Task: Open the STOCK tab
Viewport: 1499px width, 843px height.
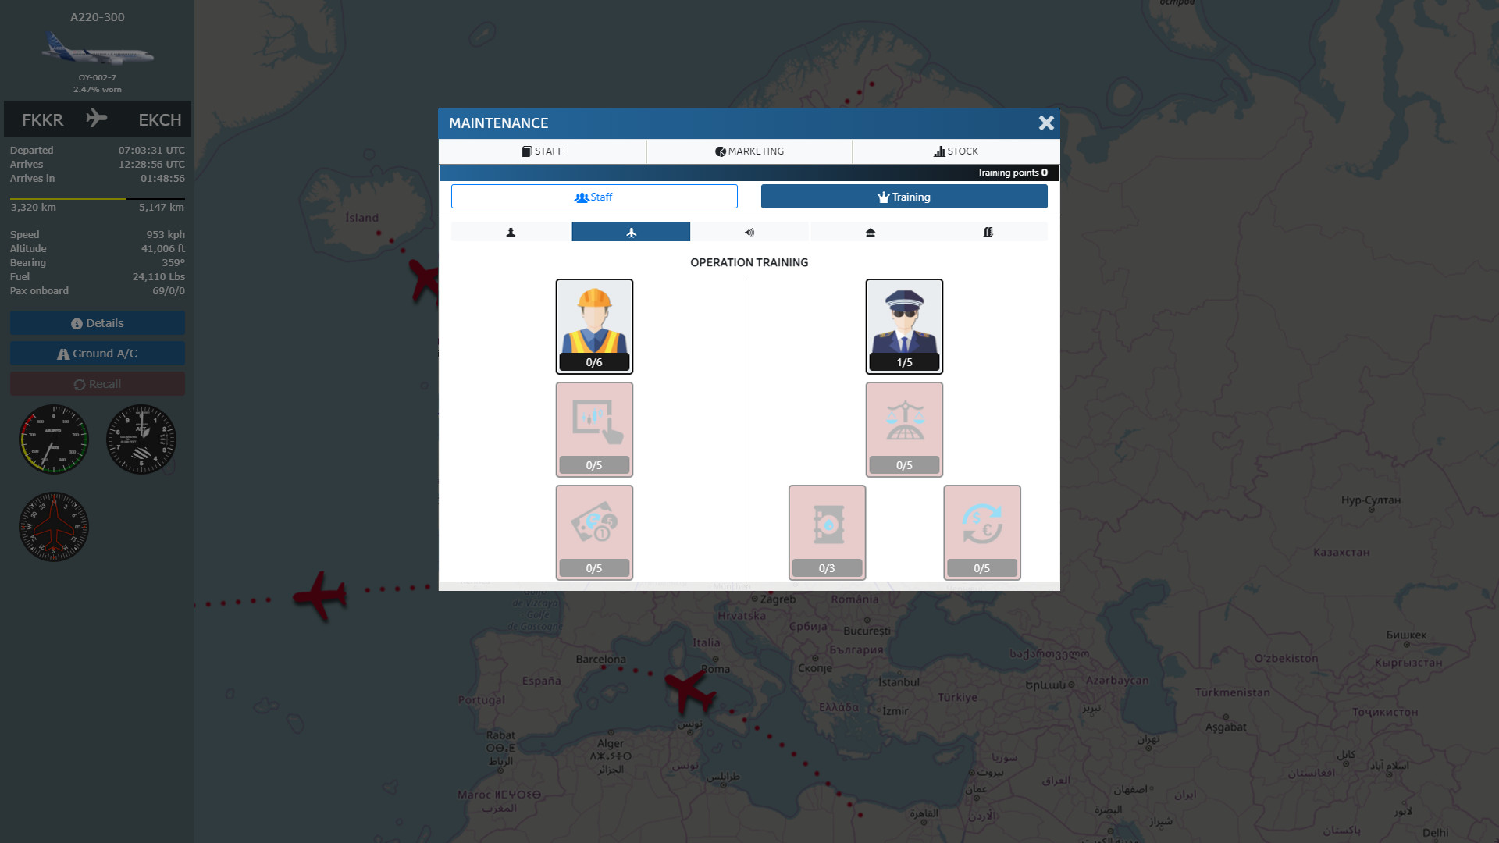Action: pyautogui.click(x=956, y=151)
